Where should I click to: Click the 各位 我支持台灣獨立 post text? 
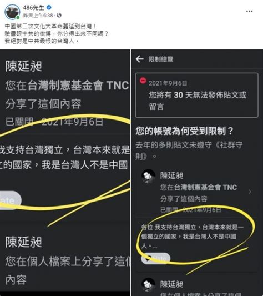point(193,237)
